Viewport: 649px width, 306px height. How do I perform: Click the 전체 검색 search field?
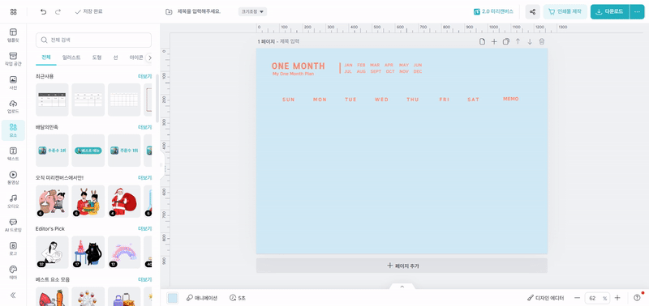[93, 40]
